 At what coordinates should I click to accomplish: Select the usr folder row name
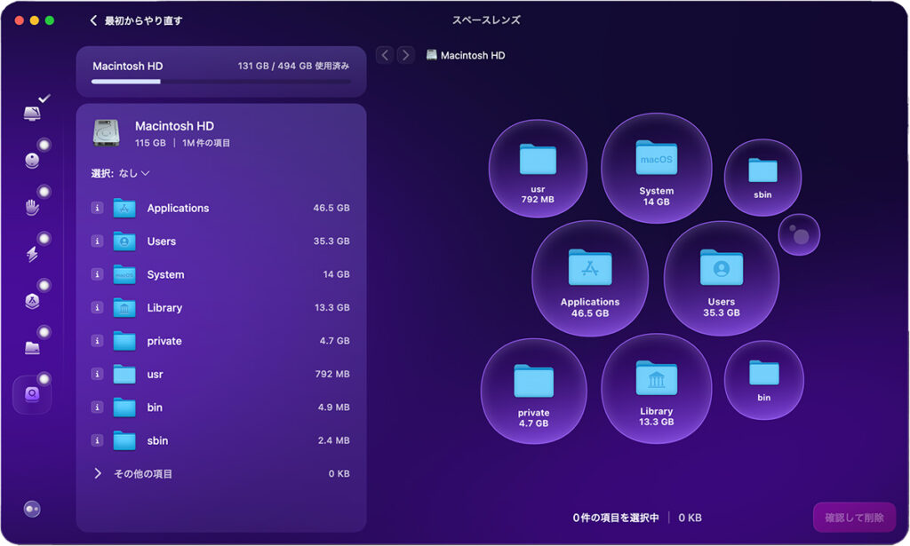click(155, 375)
